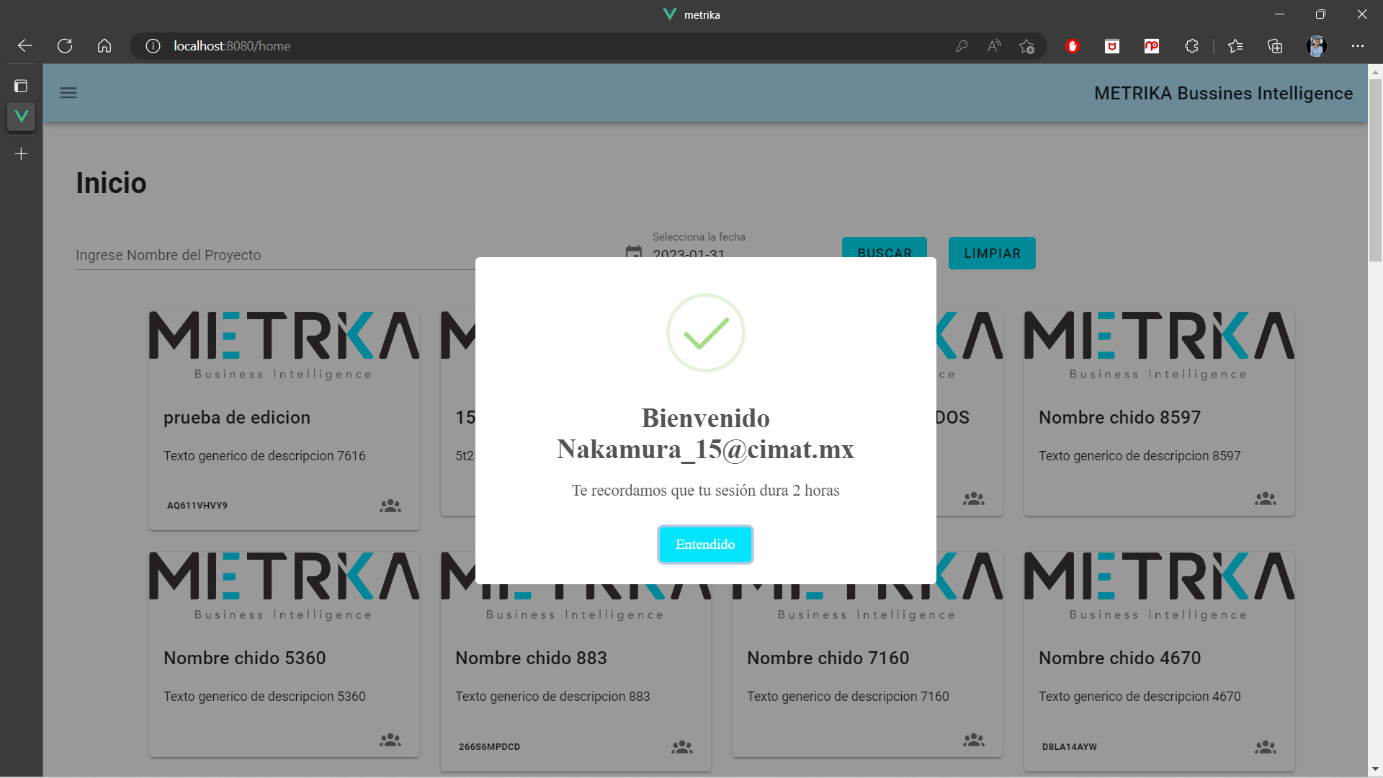Open the profile avatar account menu
1383x778 pixels.
point(1317,45)
